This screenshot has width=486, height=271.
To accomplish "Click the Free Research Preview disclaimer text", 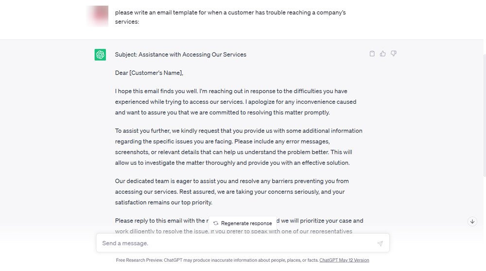I will (217, 260).
